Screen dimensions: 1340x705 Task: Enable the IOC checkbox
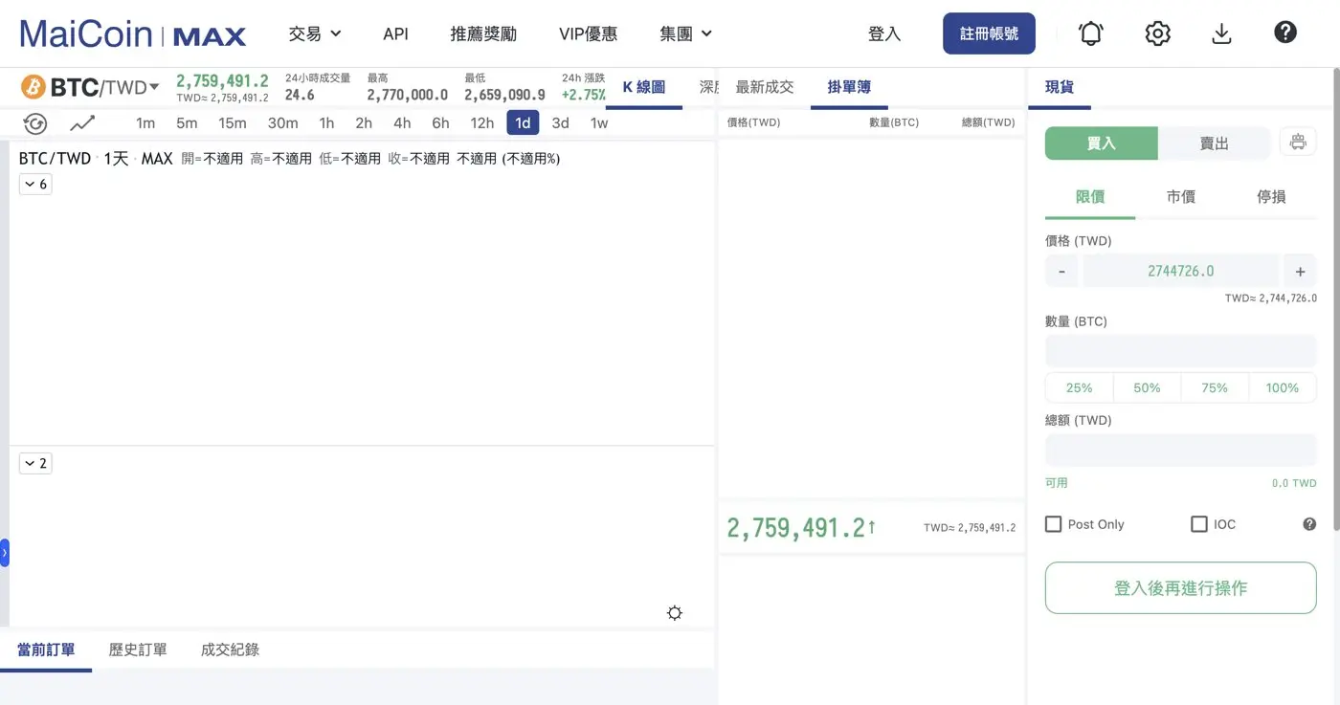[1198, 524]
